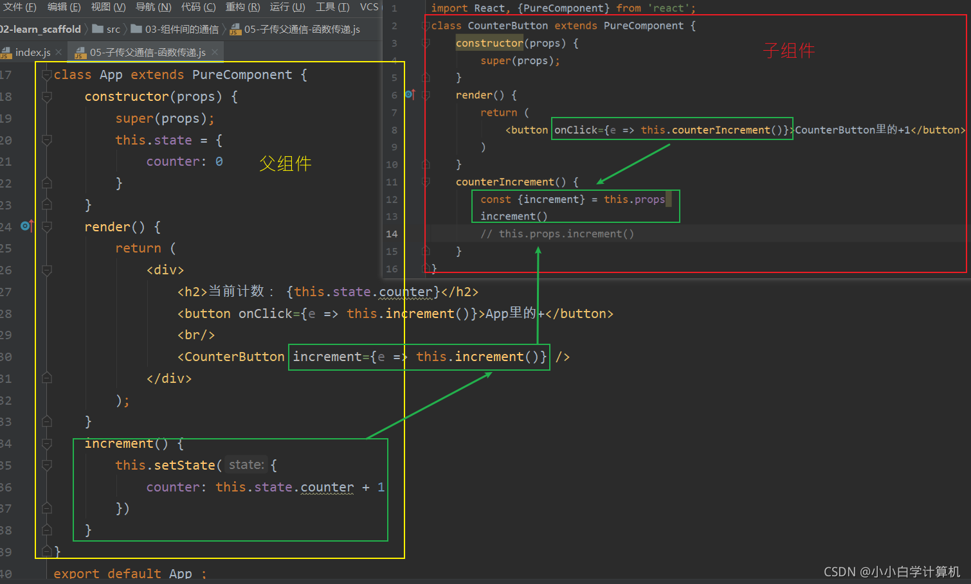Collapse class CounterButton fold marker at line 2
This screenshot has width=971, height=584.
(x=426, y=26)
